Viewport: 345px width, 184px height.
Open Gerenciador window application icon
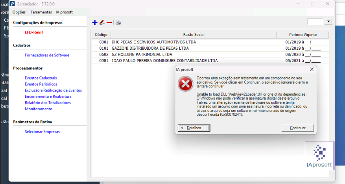(12, 4)
